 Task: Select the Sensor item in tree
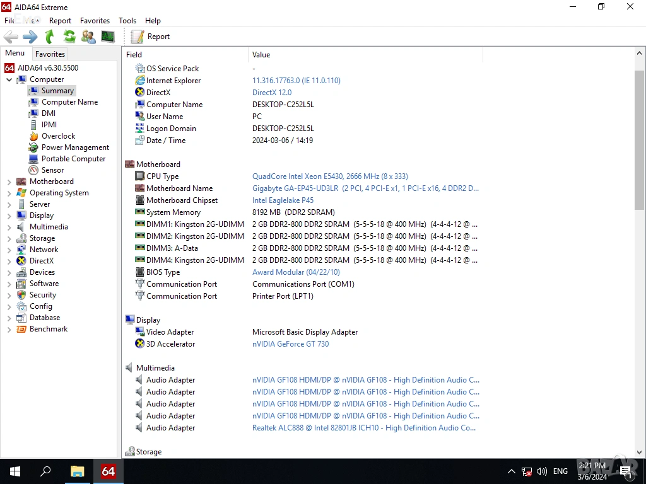[x=52, y=170]
